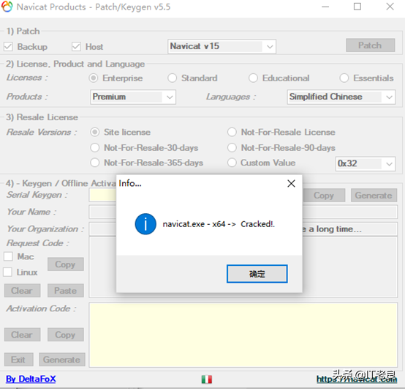Toggle the Backup checkbox

tap(8, 47)
